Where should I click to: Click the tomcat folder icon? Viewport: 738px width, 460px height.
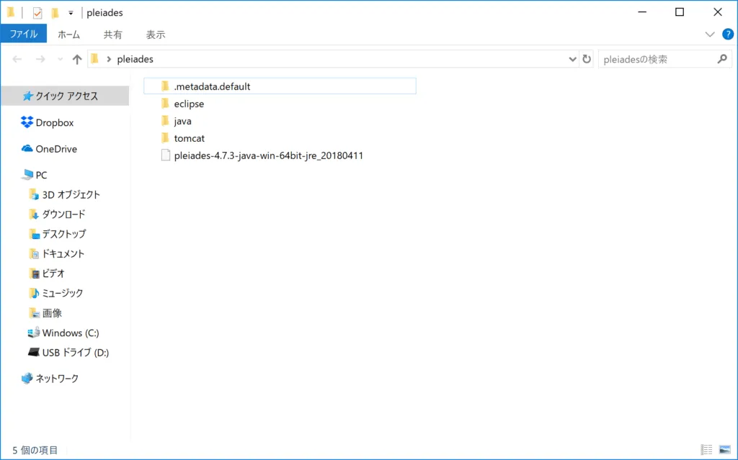[165, 138]
